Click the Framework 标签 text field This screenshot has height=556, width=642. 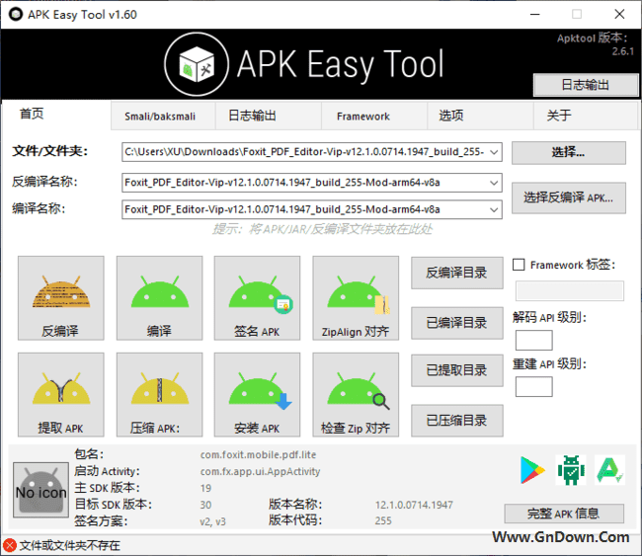570,290
